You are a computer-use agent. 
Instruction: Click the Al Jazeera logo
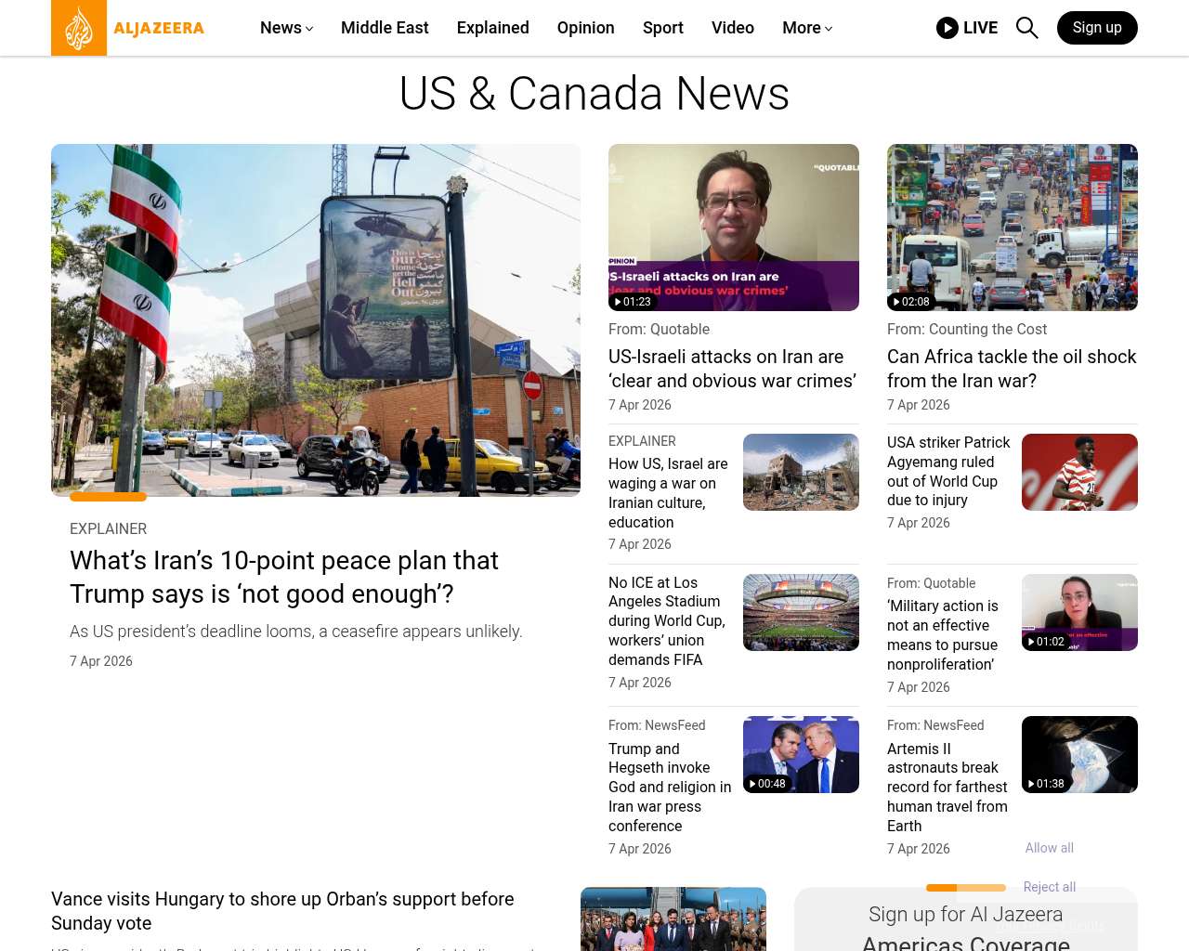128,28
